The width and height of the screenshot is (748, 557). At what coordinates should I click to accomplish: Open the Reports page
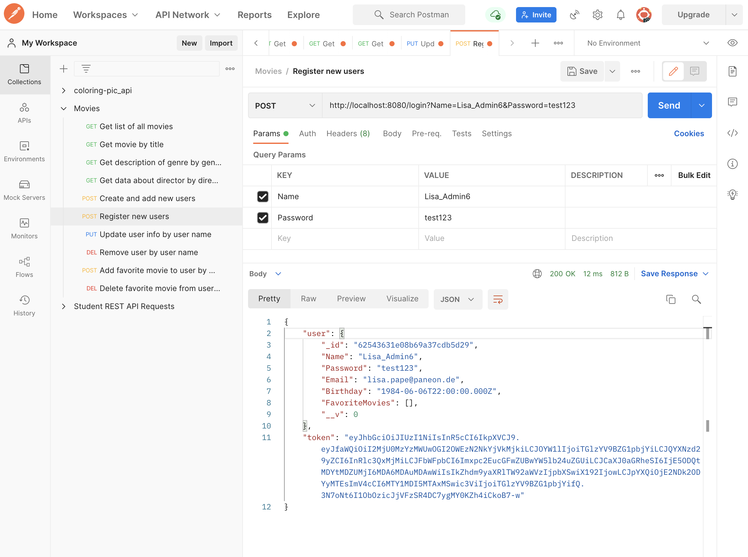click(254, 14)
